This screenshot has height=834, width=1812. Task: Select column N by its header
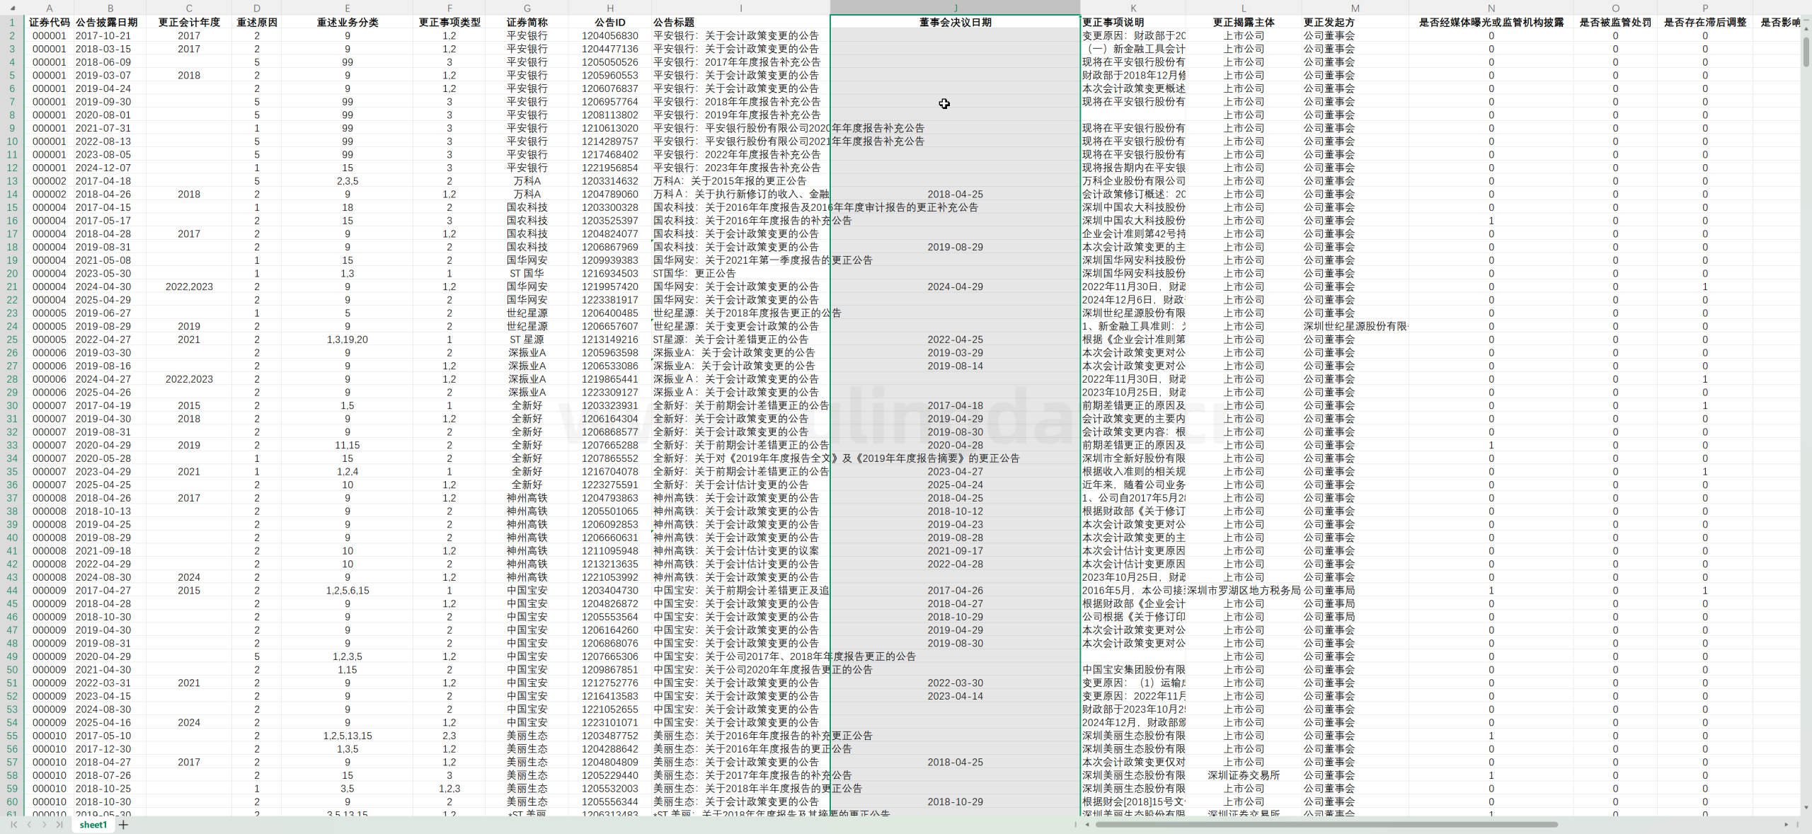tap(1491, 8)
